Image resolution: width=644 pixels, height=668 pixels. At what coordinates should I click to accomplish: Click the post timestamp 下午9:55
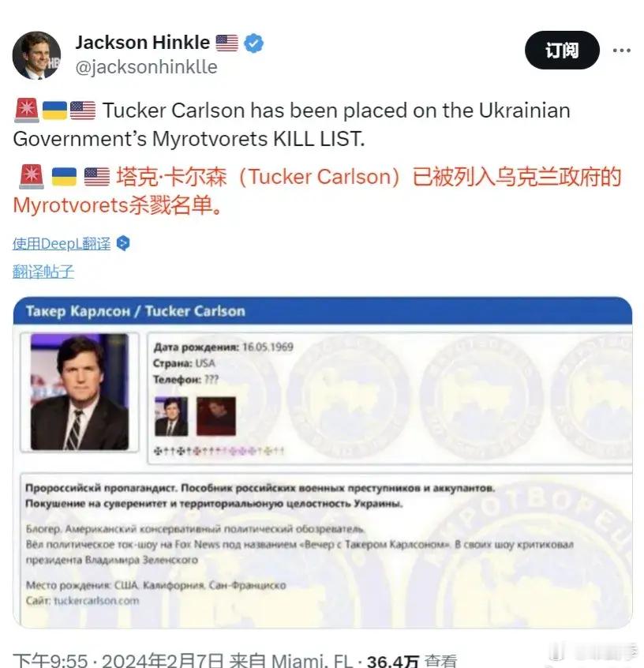51,661
